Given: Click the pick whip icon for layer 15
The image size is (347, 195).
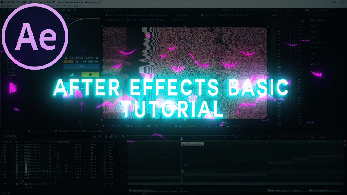Looking at the screenshot, I should (105, 165).
